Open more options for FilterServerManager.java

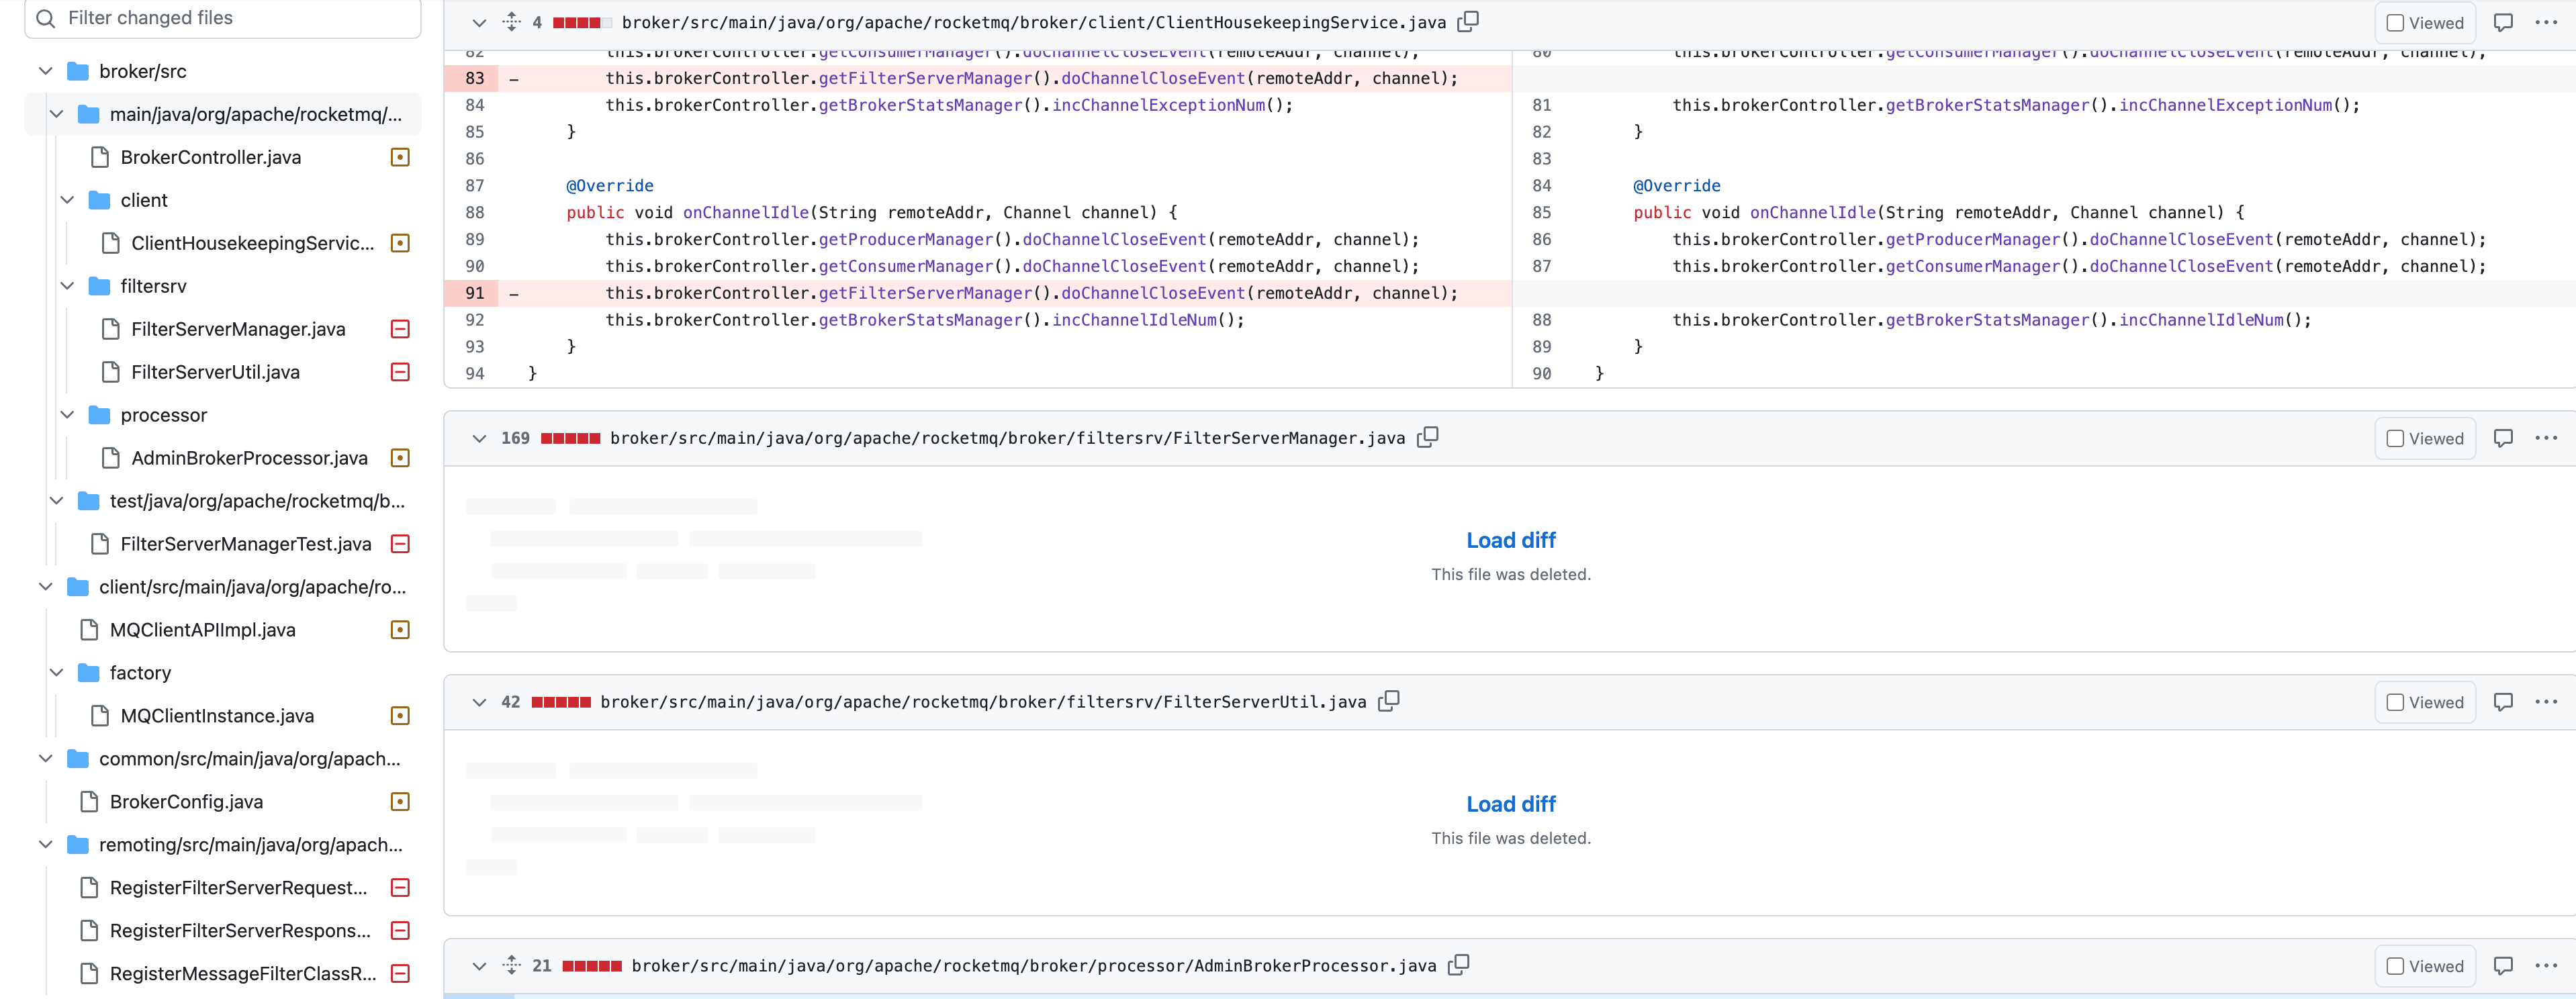click(x=2546, y=438)
